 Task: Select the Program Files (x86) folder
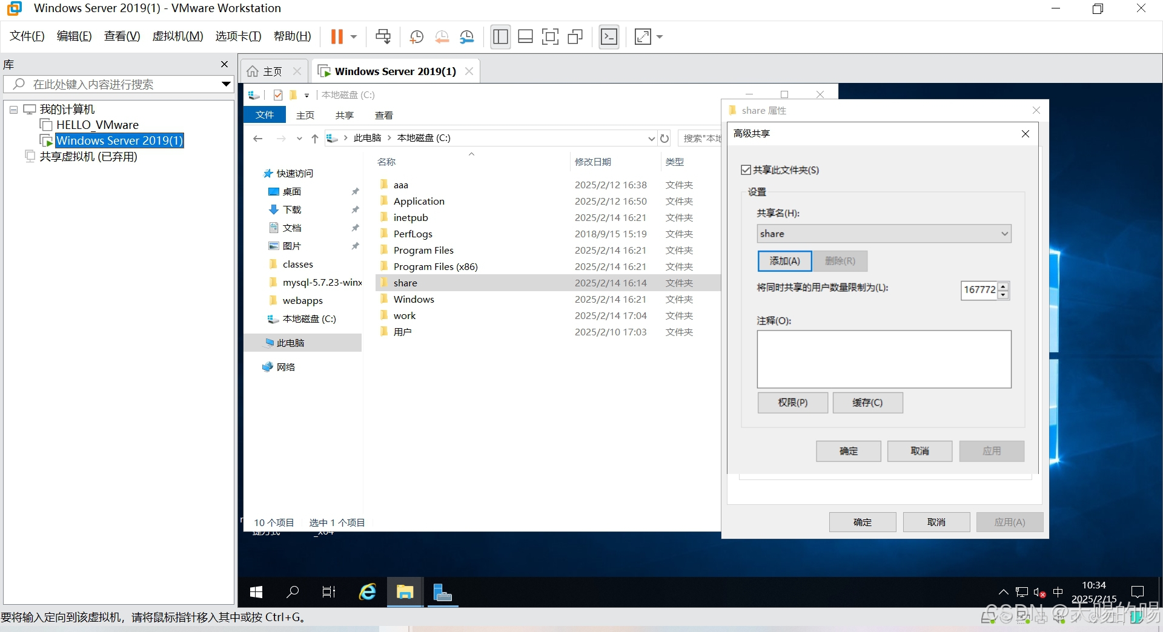pyautogui.click(x=436, y=267)
